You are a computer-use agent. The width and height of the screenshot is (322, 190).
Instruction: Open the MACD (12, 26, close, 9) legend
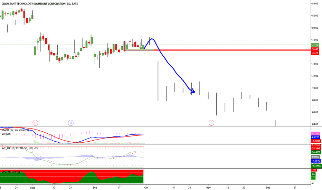pyautogui.click(x=15, y=130)
